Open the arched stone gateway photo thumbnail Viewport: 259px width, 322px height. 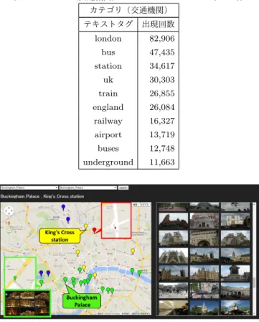click(204, 239)
